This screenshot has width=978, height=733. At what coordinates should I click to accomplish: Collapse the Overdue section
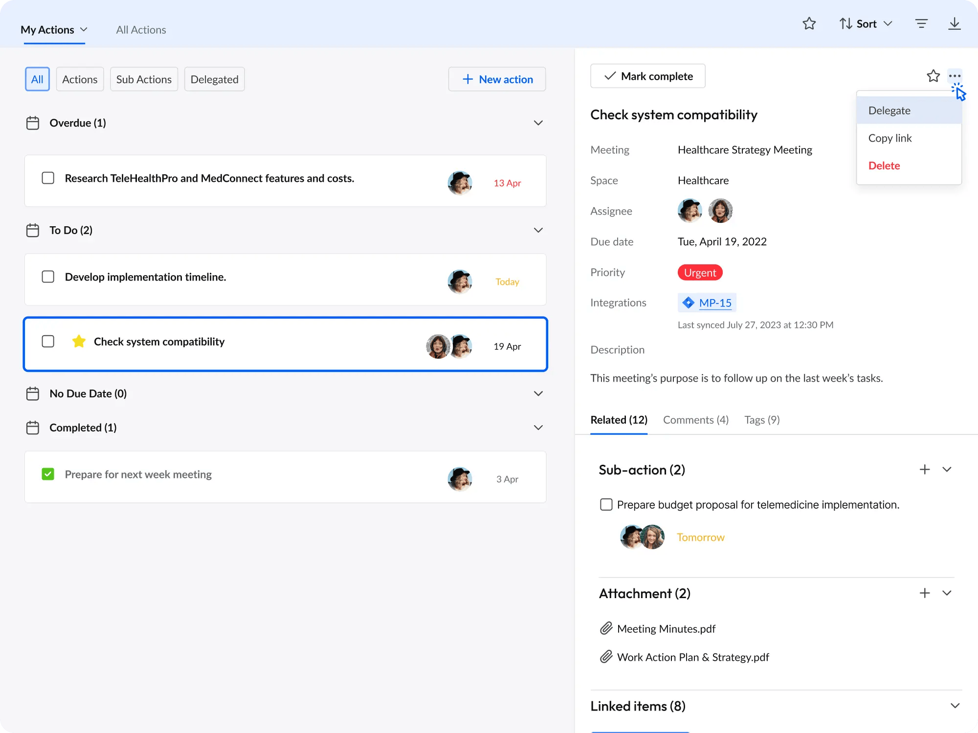(x=538, y=123)
